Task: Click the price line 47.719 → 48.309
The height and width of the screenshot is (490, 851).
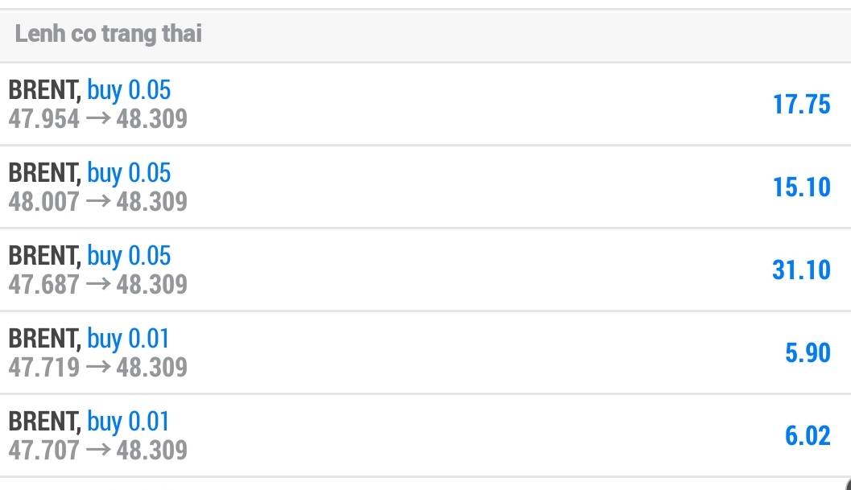Action: click(x=97, y=367)
